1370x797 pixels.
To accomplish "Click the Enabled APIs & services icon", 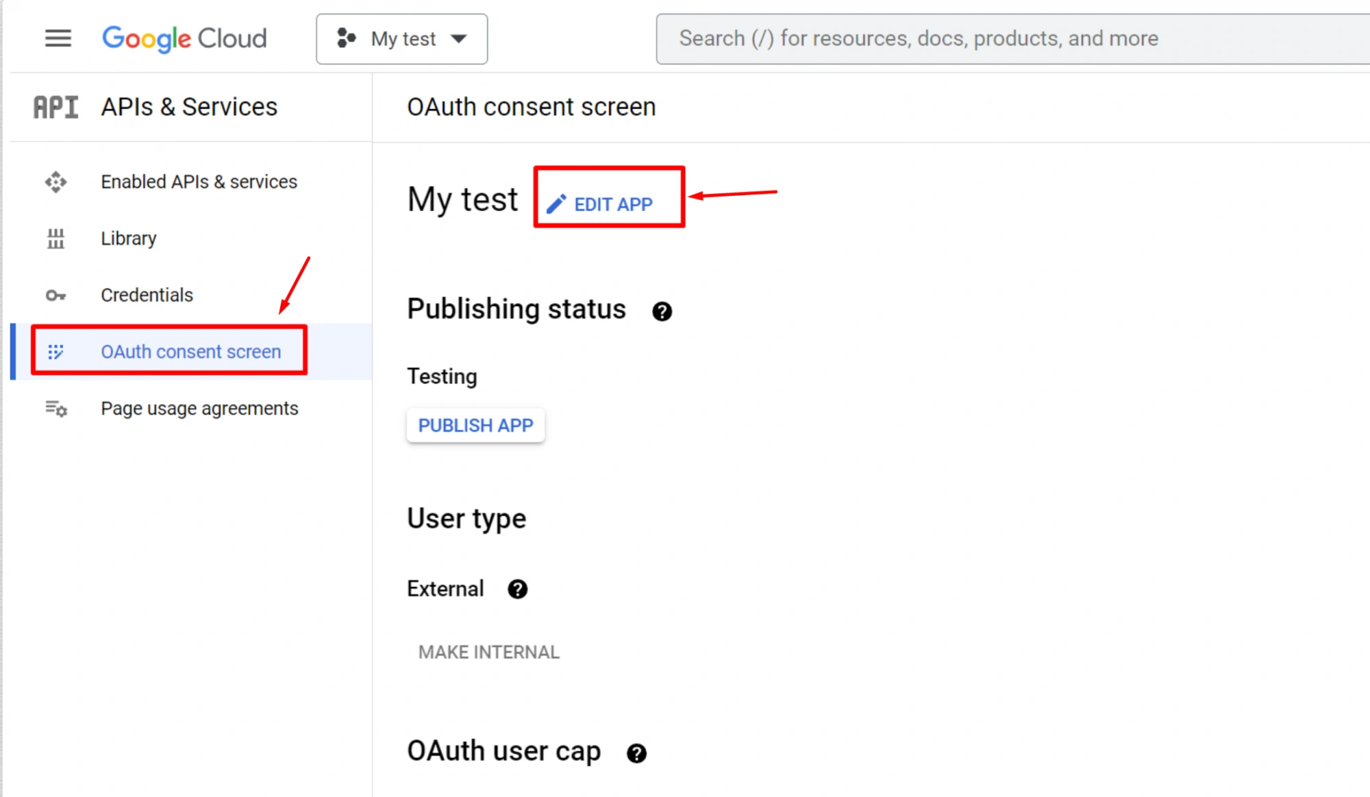I will (x=55, y=182).
